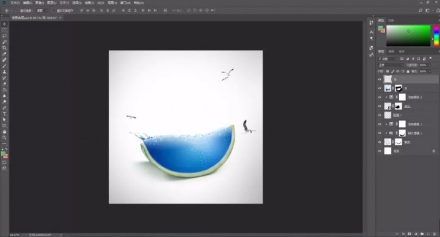Select the Rectangle shape tool
This screenshot has height=237, width=440.
4,125
